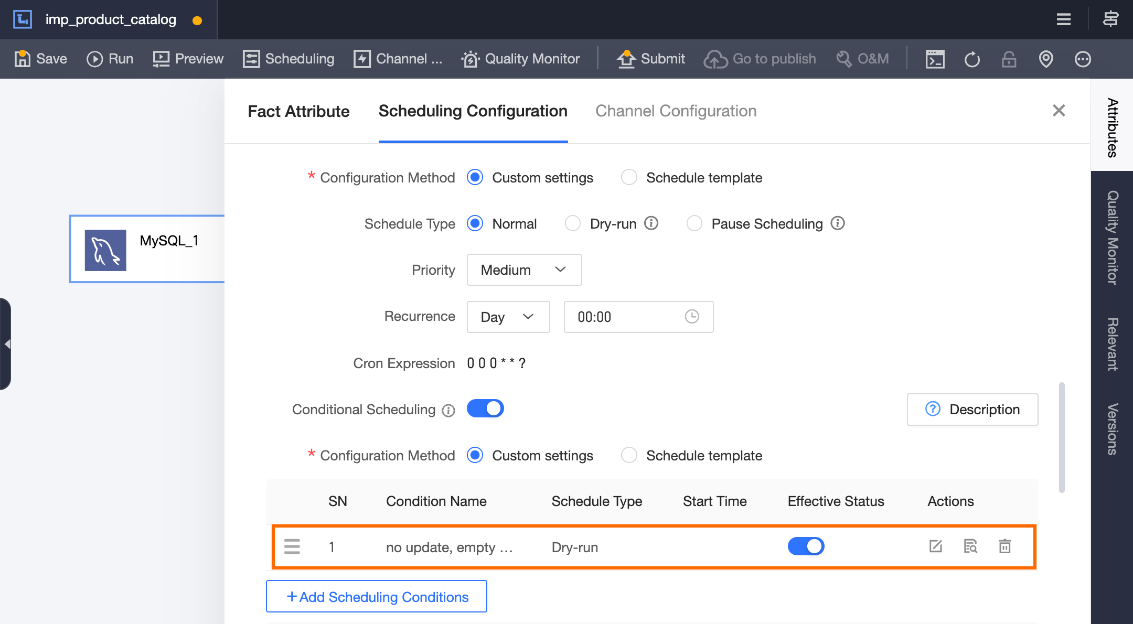1133x624 pixels.
Task: Expand the Recurrence Day dropdown
Action: [x=508, y=317]
